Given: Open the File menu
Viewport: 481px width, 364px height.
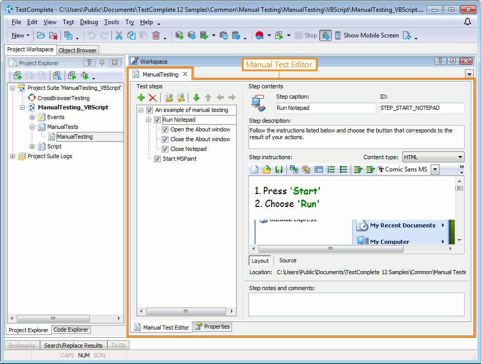Looking at the screenshot, I should click(x=16, y=22).
